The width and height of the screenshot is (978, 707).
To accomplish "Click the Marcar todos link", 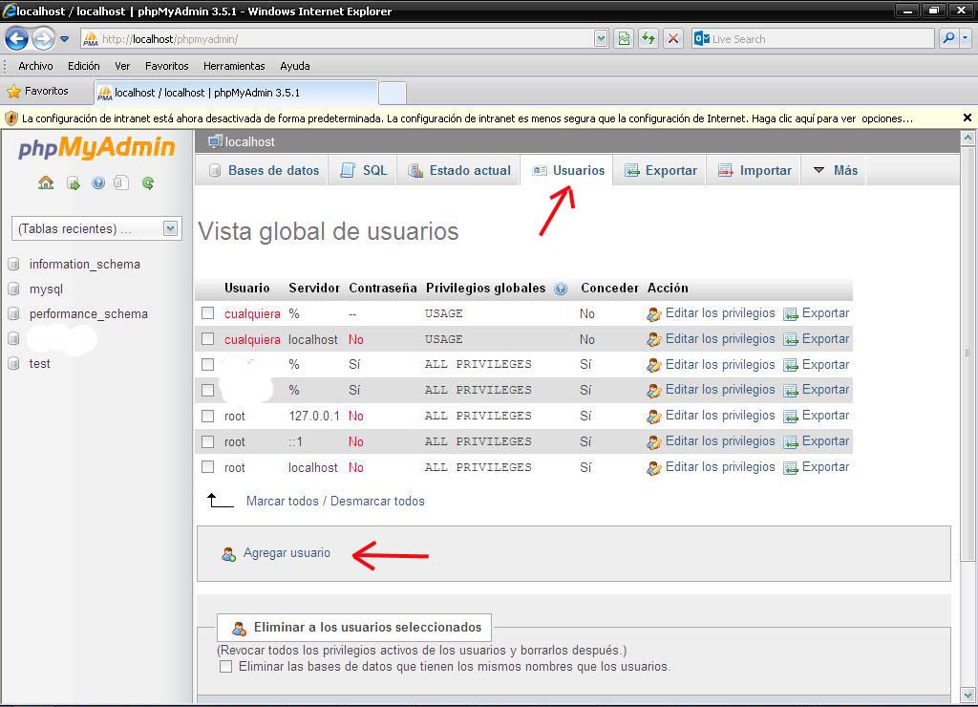I will pyautogui.click(x=282, y=501).
